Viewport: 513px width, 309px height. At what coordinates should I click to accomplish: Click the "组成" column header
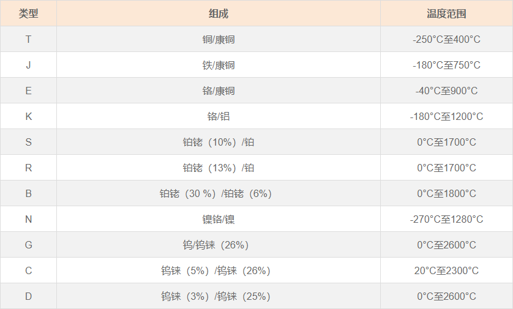pos(219,13)
